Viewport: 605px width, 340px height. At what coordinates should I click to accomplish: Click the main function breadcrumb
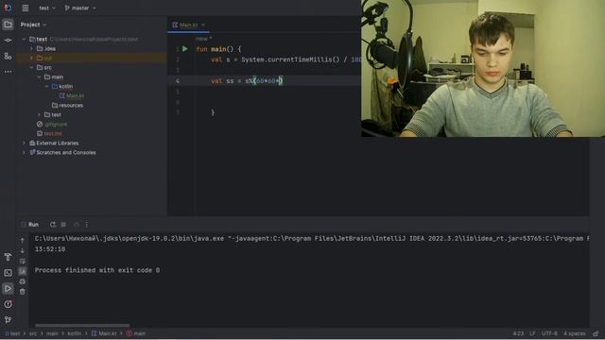(x=136, y=333)
